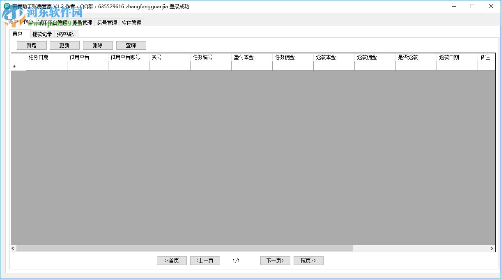Go to next page with 下一页
Screen dimensions: 501x279
tap(275, 261)
